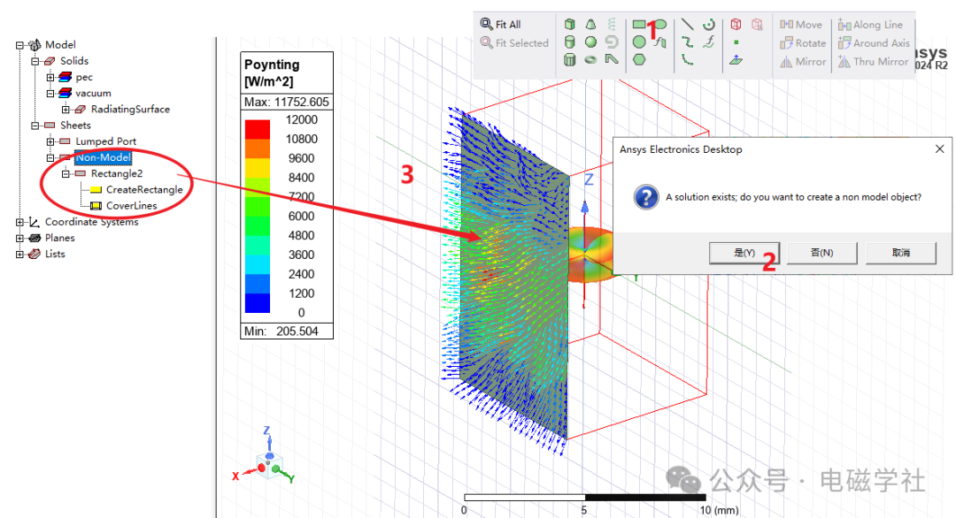Select the Draw line tool
This screenshot has height=518, width=956.
[687, 25]
